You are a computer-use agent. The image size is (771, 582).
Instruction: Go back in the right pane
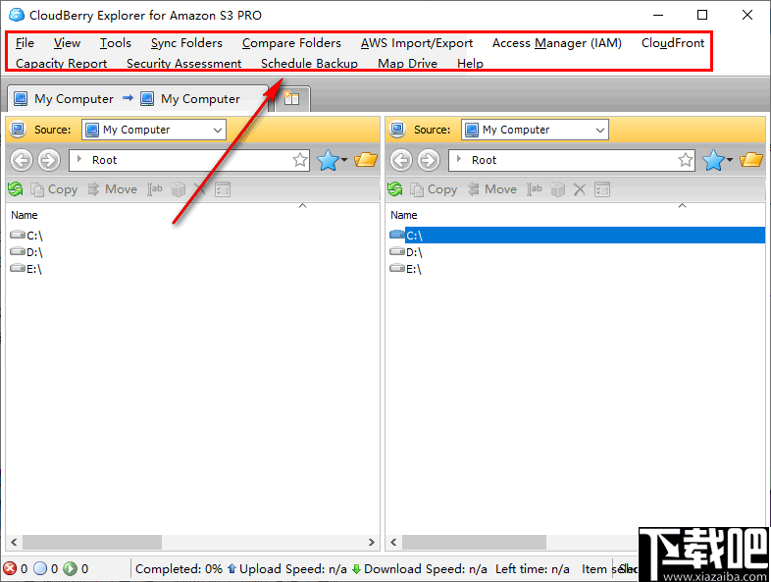[x=401, y=160]
